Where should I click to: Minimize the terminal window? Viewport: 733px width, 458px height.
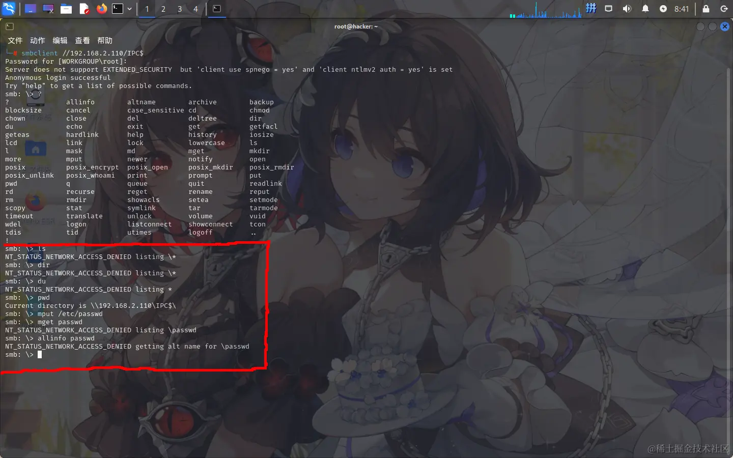pyautogui.click(x=700, y=26)
